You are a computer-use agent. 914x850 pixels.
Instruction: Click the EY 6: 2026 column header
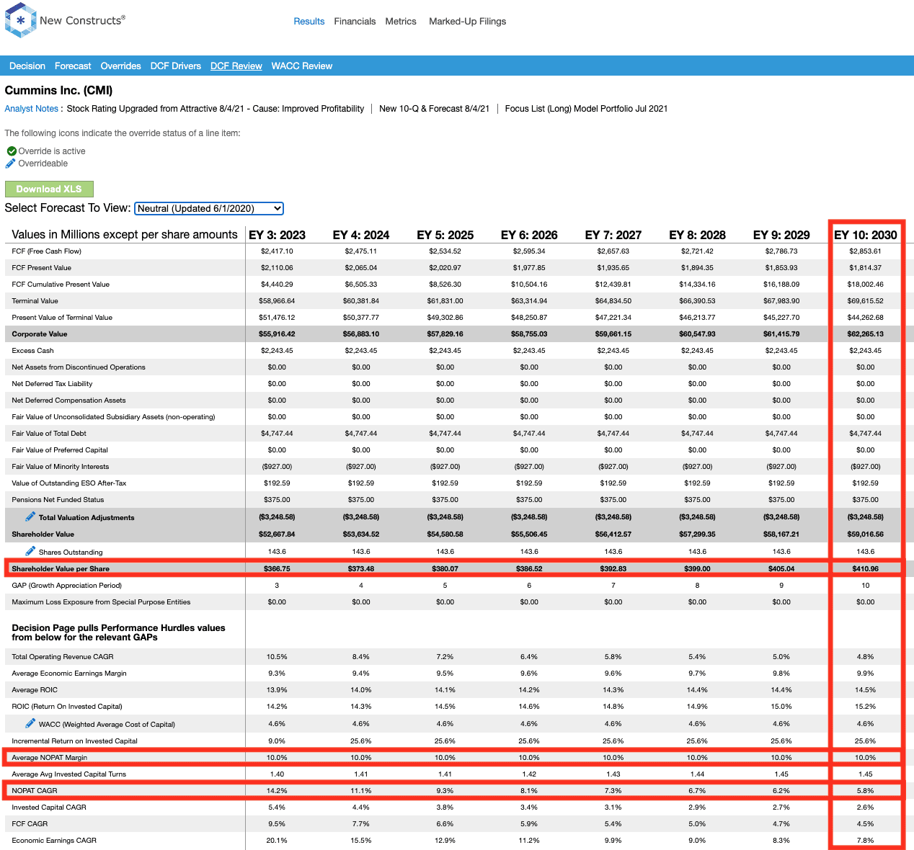(x=529, y=235)
